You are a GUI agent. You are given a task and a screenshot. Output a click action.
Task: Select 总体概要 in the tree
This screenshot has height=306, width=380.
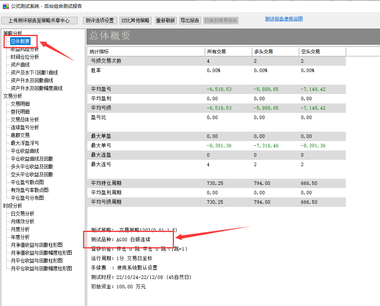tap(20, 41)
